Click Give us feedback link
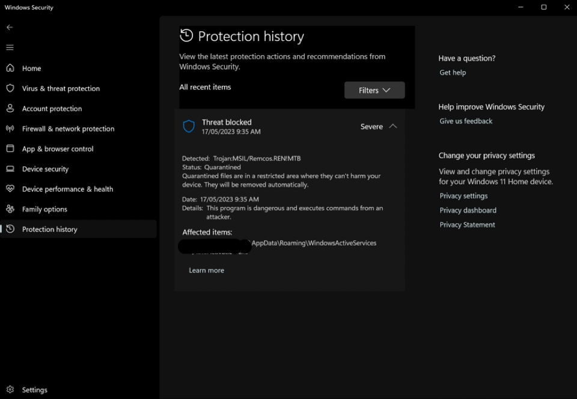The image size is (577, 399). pyautogui.click(x=466, y=121)
